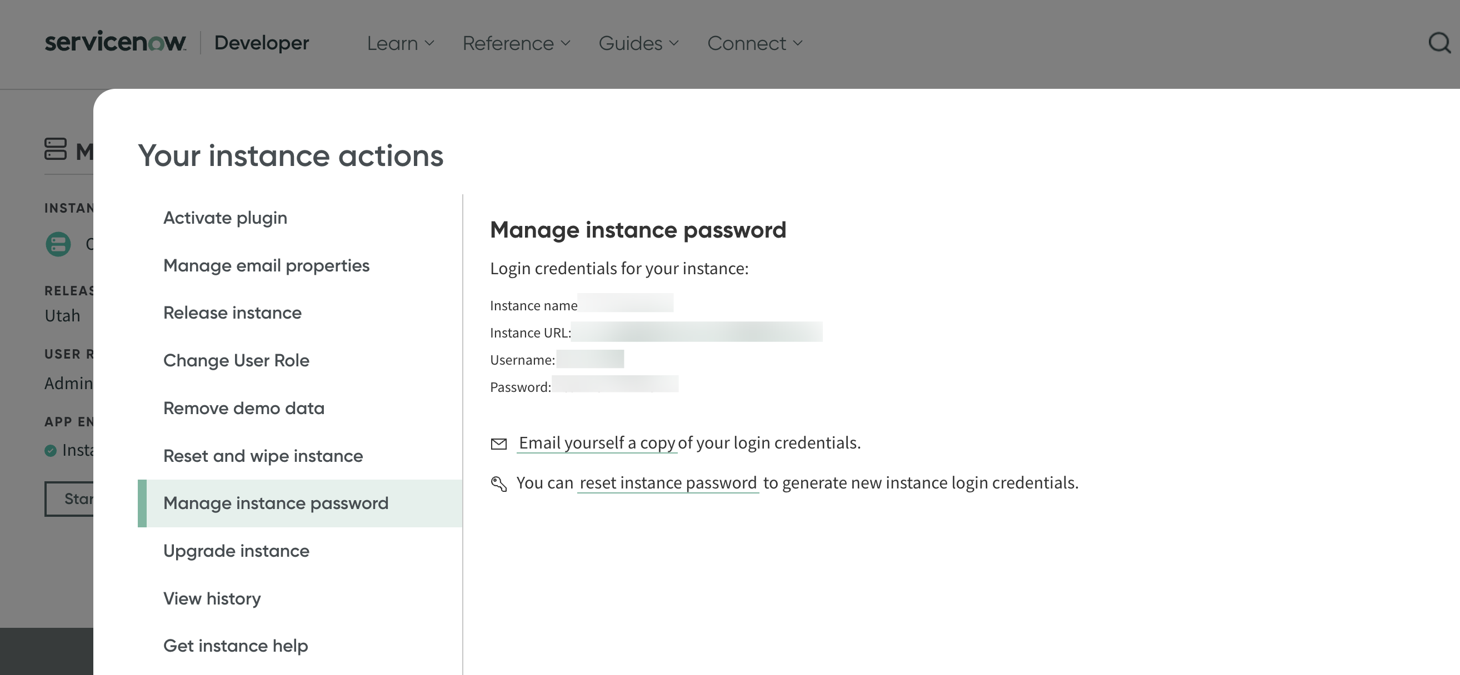The height and width of the screenshot is (675, 1460).
Task: Click the search magnifier icon
Action: pyautogui.click(x=1438, y=43)
